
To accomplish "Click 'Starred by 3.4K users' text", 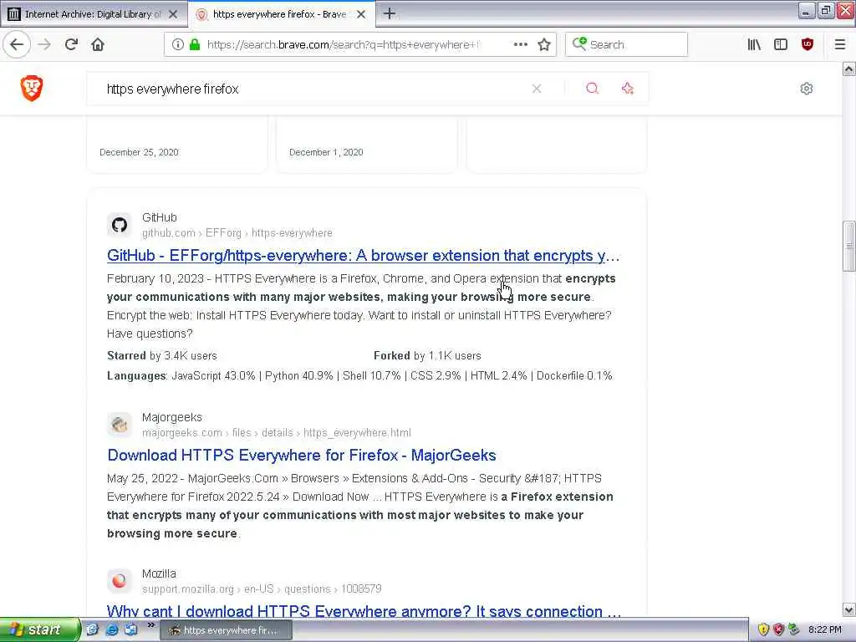I will coord(161,356).
